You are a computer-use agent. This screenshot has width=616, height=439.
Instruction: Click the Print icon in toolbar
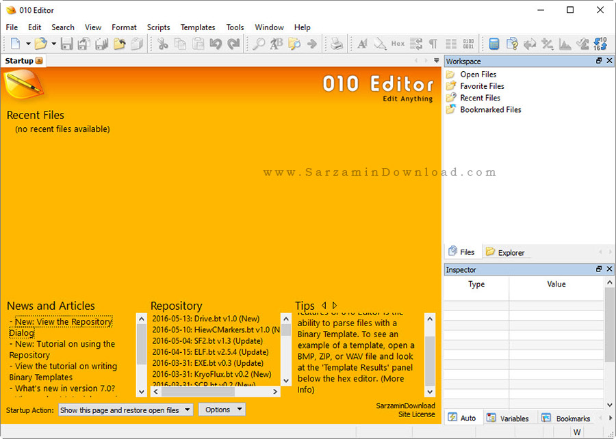pos(336,44)
